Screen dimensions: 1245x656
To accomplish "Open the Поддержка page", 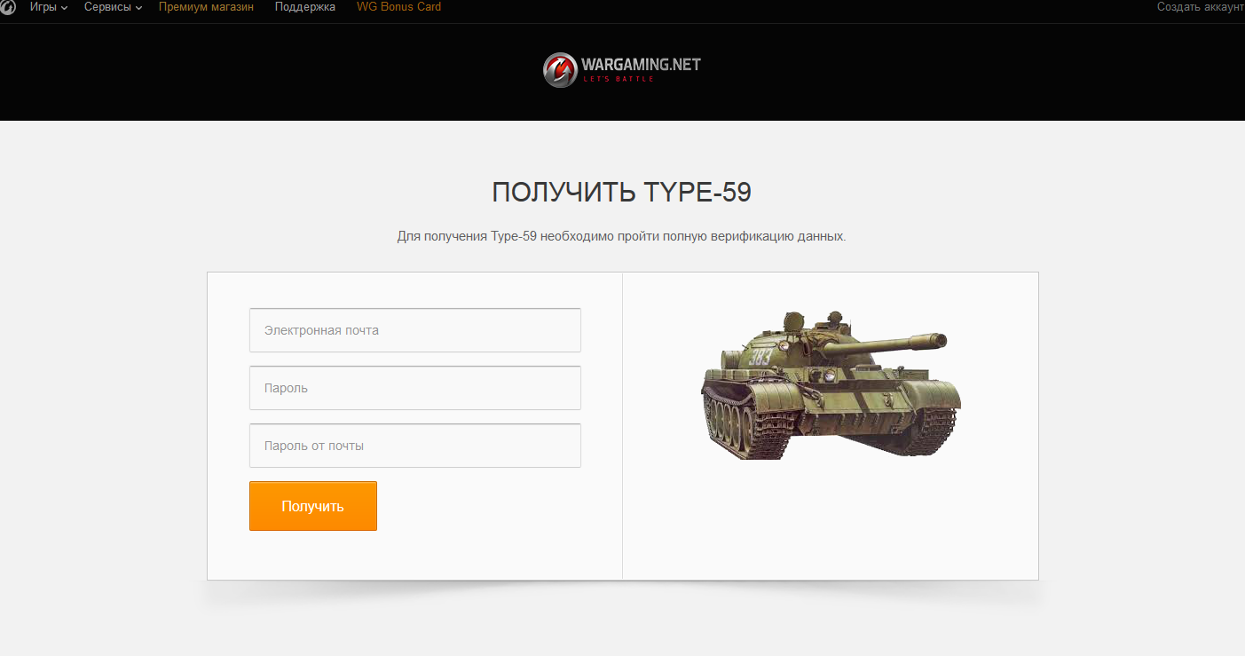I will point(305,7).
